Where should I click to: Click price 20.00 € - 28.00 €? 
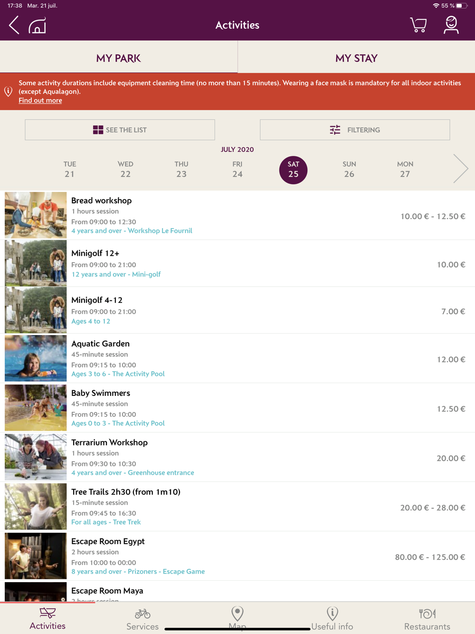pyautogui.click(x=433, y=508)
